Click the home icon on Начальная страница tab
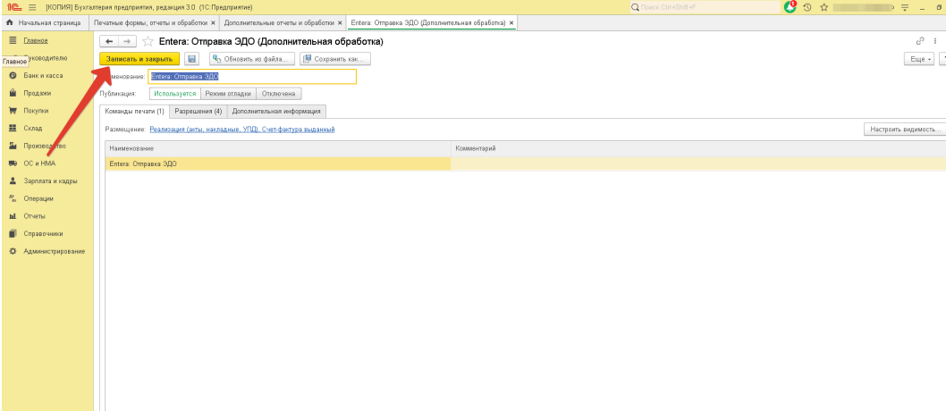Viewport: 946px width, 411px height. [9, 23]
